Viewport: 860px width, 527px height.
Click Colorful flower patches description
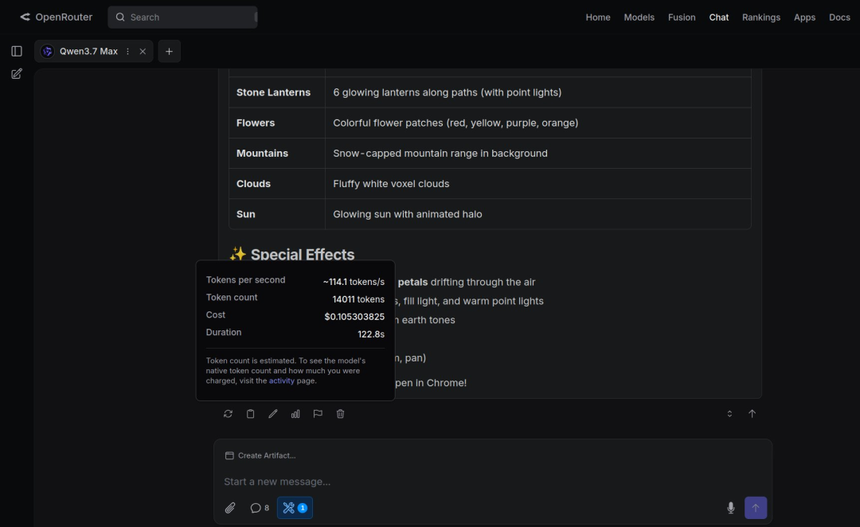point(455,123)
